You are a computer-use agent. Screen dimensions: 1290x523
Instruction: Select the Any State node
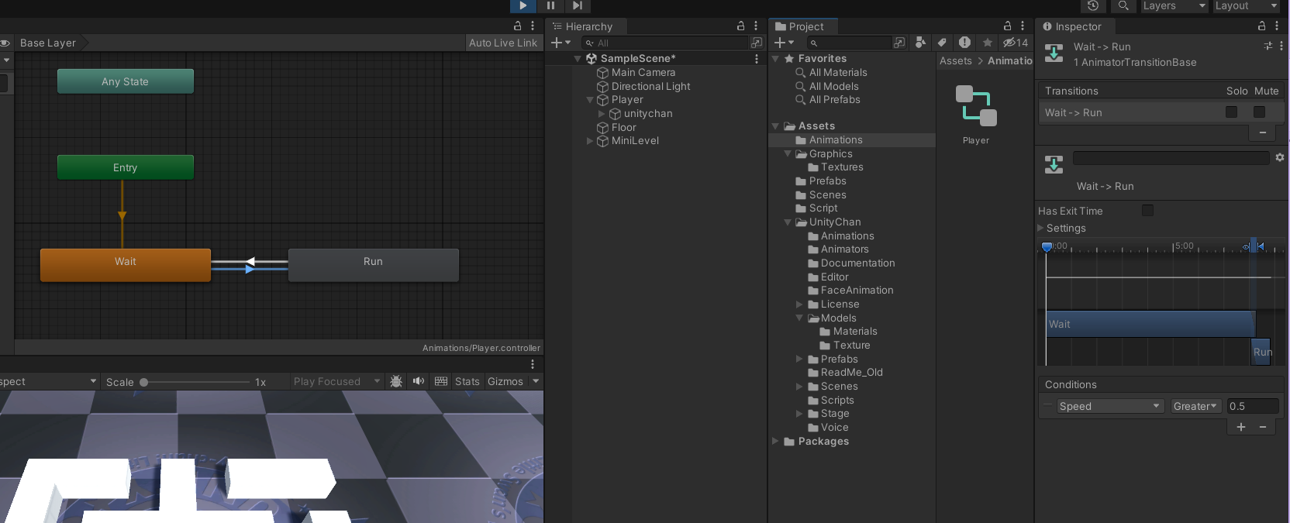126,81
